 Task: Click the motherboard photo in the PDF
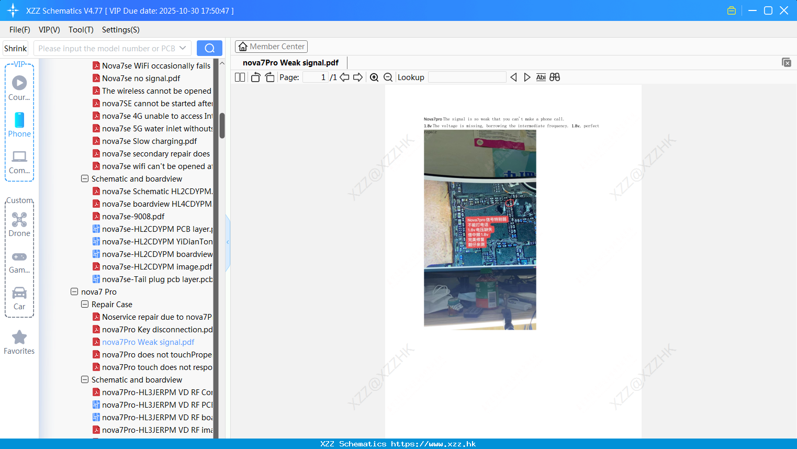[480, 230]
